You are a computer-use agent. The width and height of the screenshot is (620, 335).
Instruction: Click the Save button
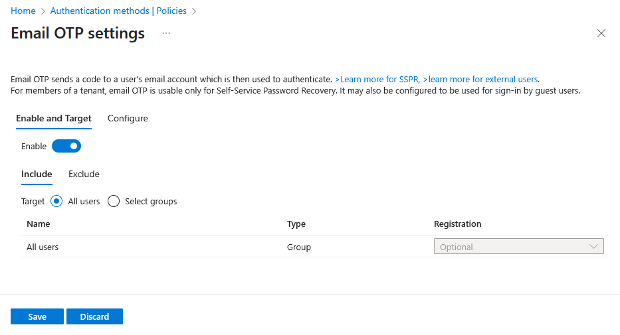37,316
